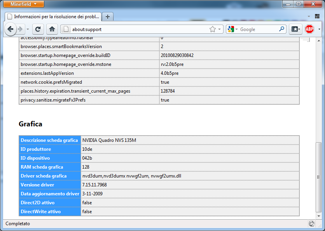The width and height of the screenshot is (325, 231).
Task: Click the browser.places.smartBookmarksVersion preference name
Action: [x=61, y=47]
